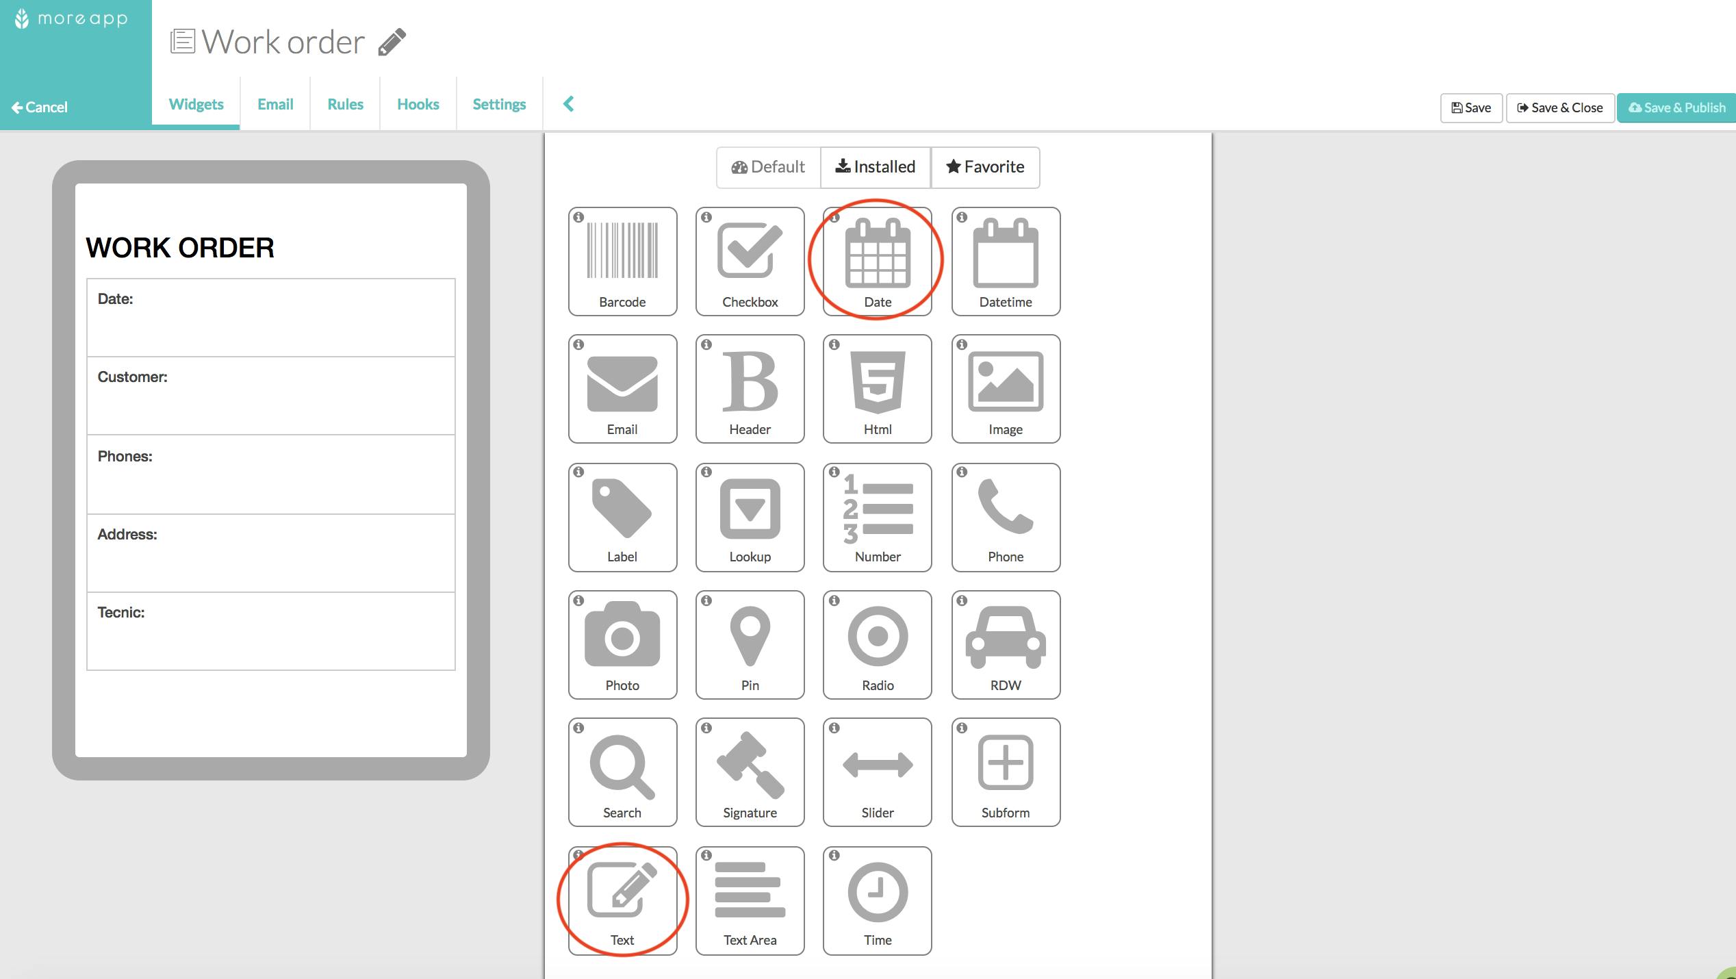Viewport: 1736px width, 979px height.
Task: Collapse the left sidebar panel
Action: (567, 104)
